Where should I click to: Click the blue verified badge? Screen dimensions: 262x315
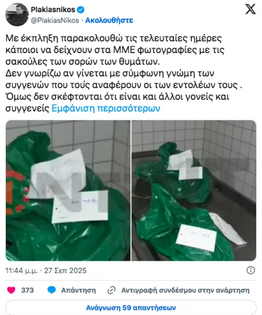(x=81, y=9)
